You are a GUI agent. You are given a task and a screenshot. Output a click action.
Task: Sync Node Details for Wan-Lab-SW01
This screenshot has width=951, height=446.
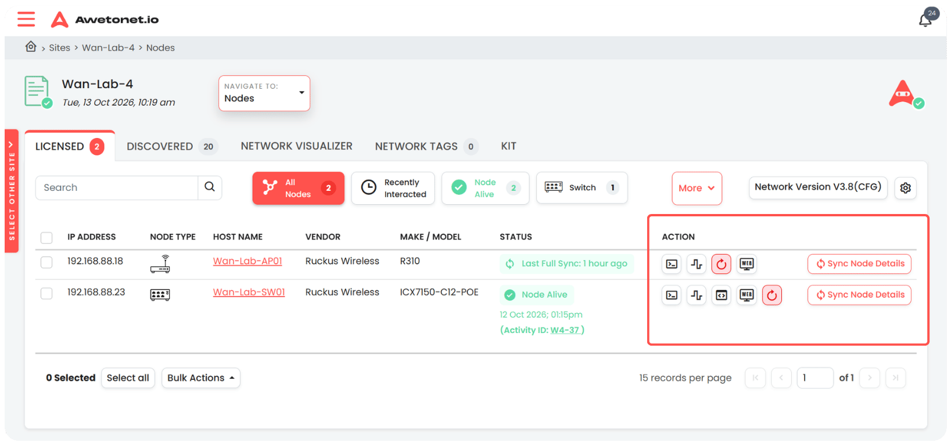pyautogui.click(x=859, y=295)
